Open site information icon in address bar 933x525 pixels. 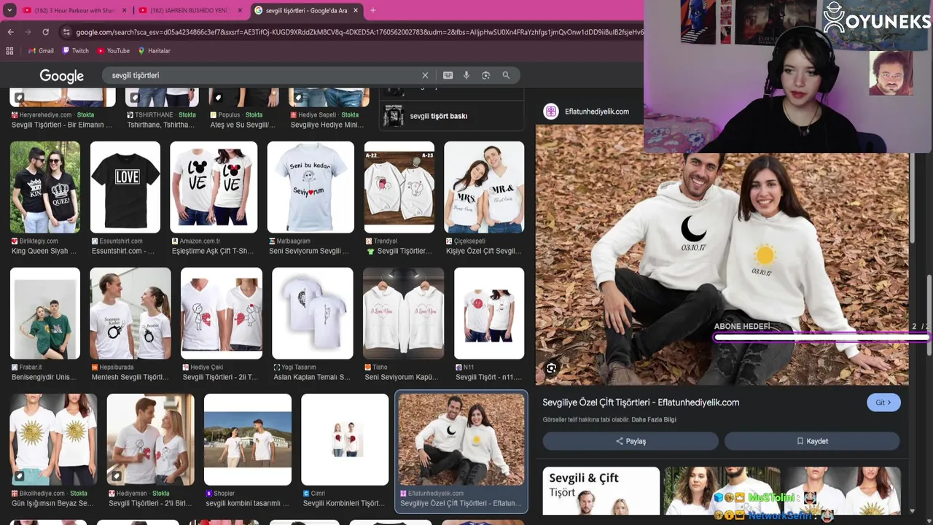66,32
